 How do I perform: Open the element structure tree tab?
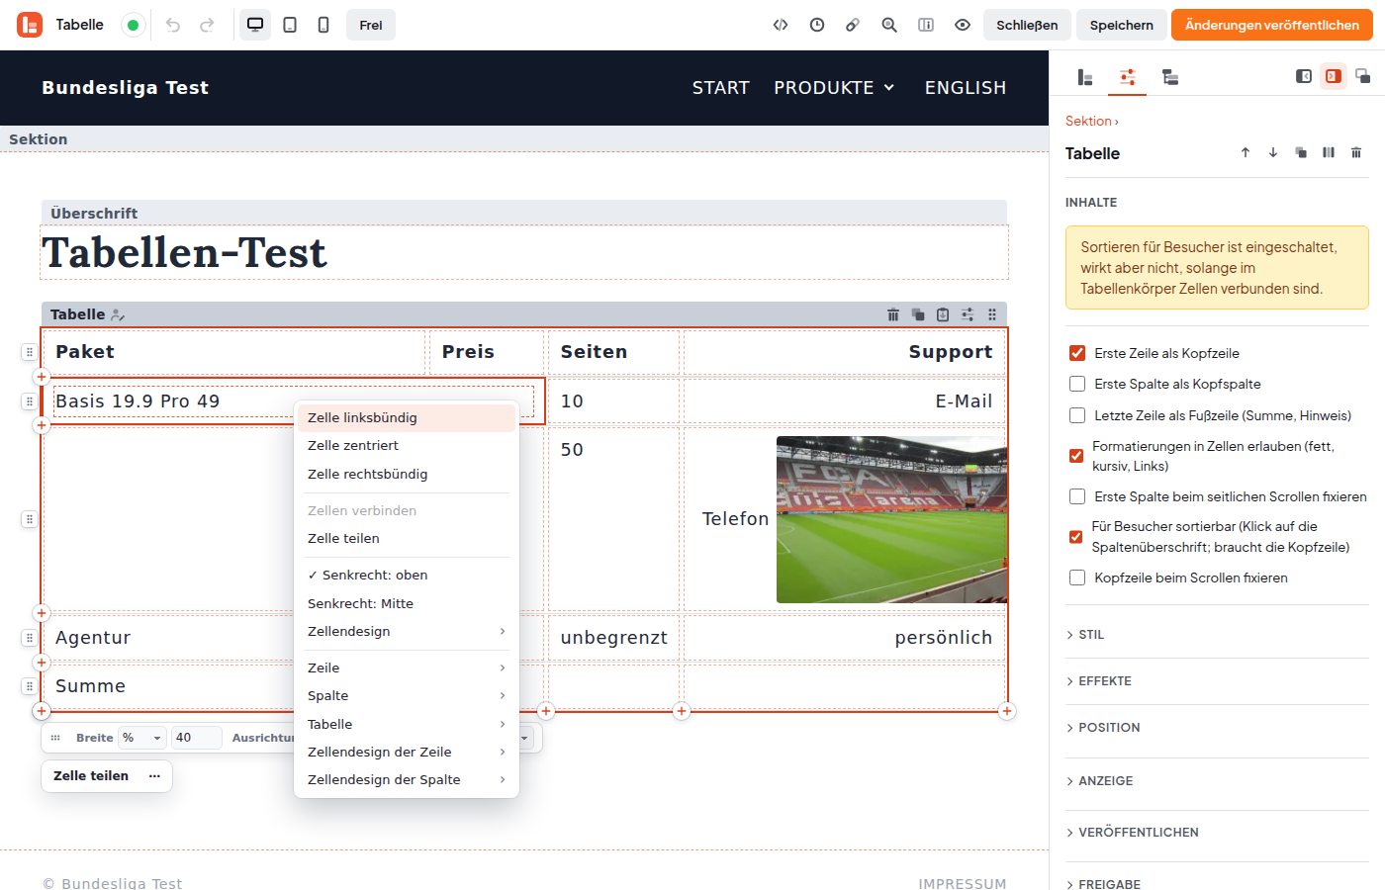coord(1170,77)
